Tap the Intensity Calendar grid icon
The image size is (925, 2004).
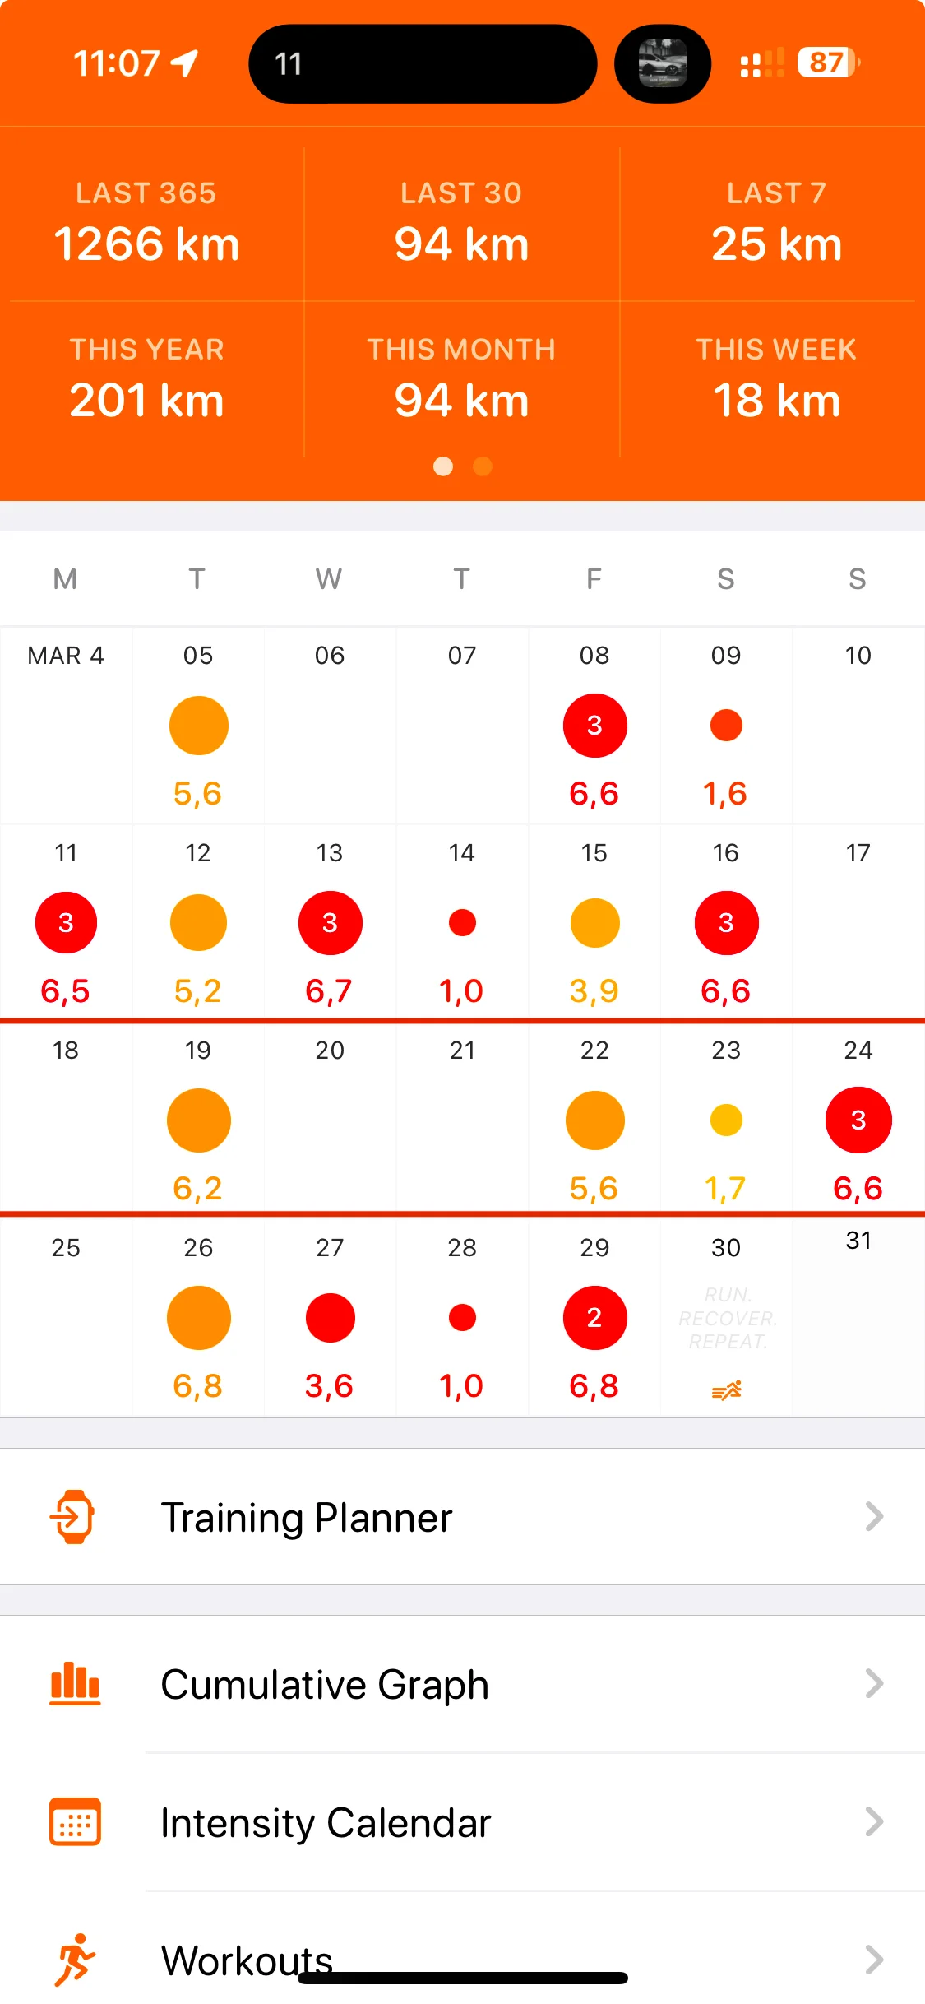[75, 1822]
